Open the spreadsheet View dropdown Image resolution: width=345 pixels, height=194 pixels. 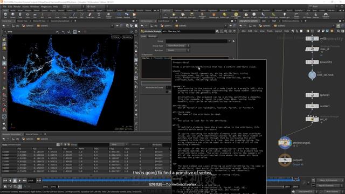click(x=119, y=144)
